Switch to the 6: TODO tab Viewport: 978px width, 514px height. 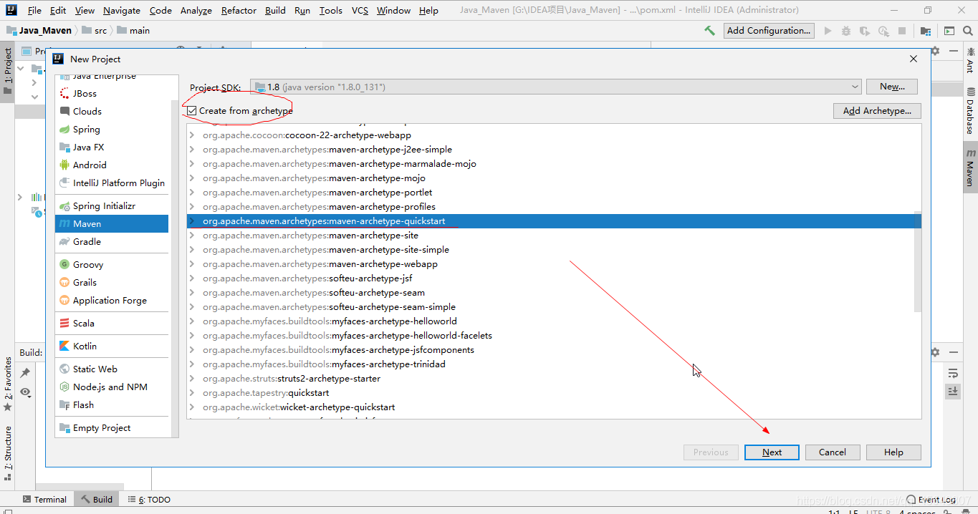coord(149,499)
